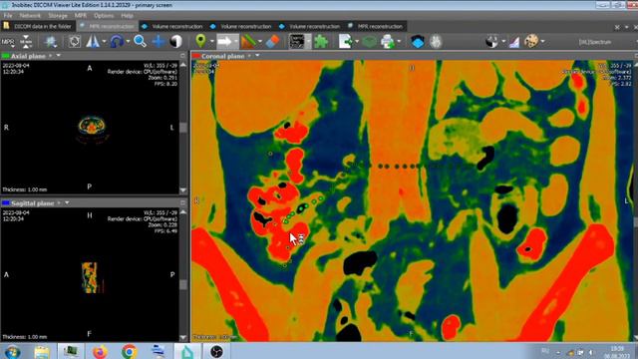
Task: Click the black text overlay icon
Action: 297,42
